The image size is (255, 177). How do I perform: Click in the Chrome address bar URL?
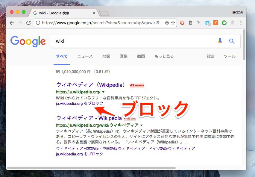(102, 23)
